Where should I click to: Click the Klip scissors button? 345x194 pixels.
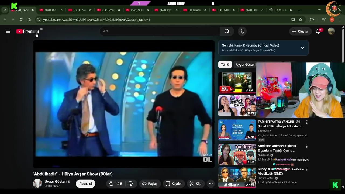click(x=195, y=184)
